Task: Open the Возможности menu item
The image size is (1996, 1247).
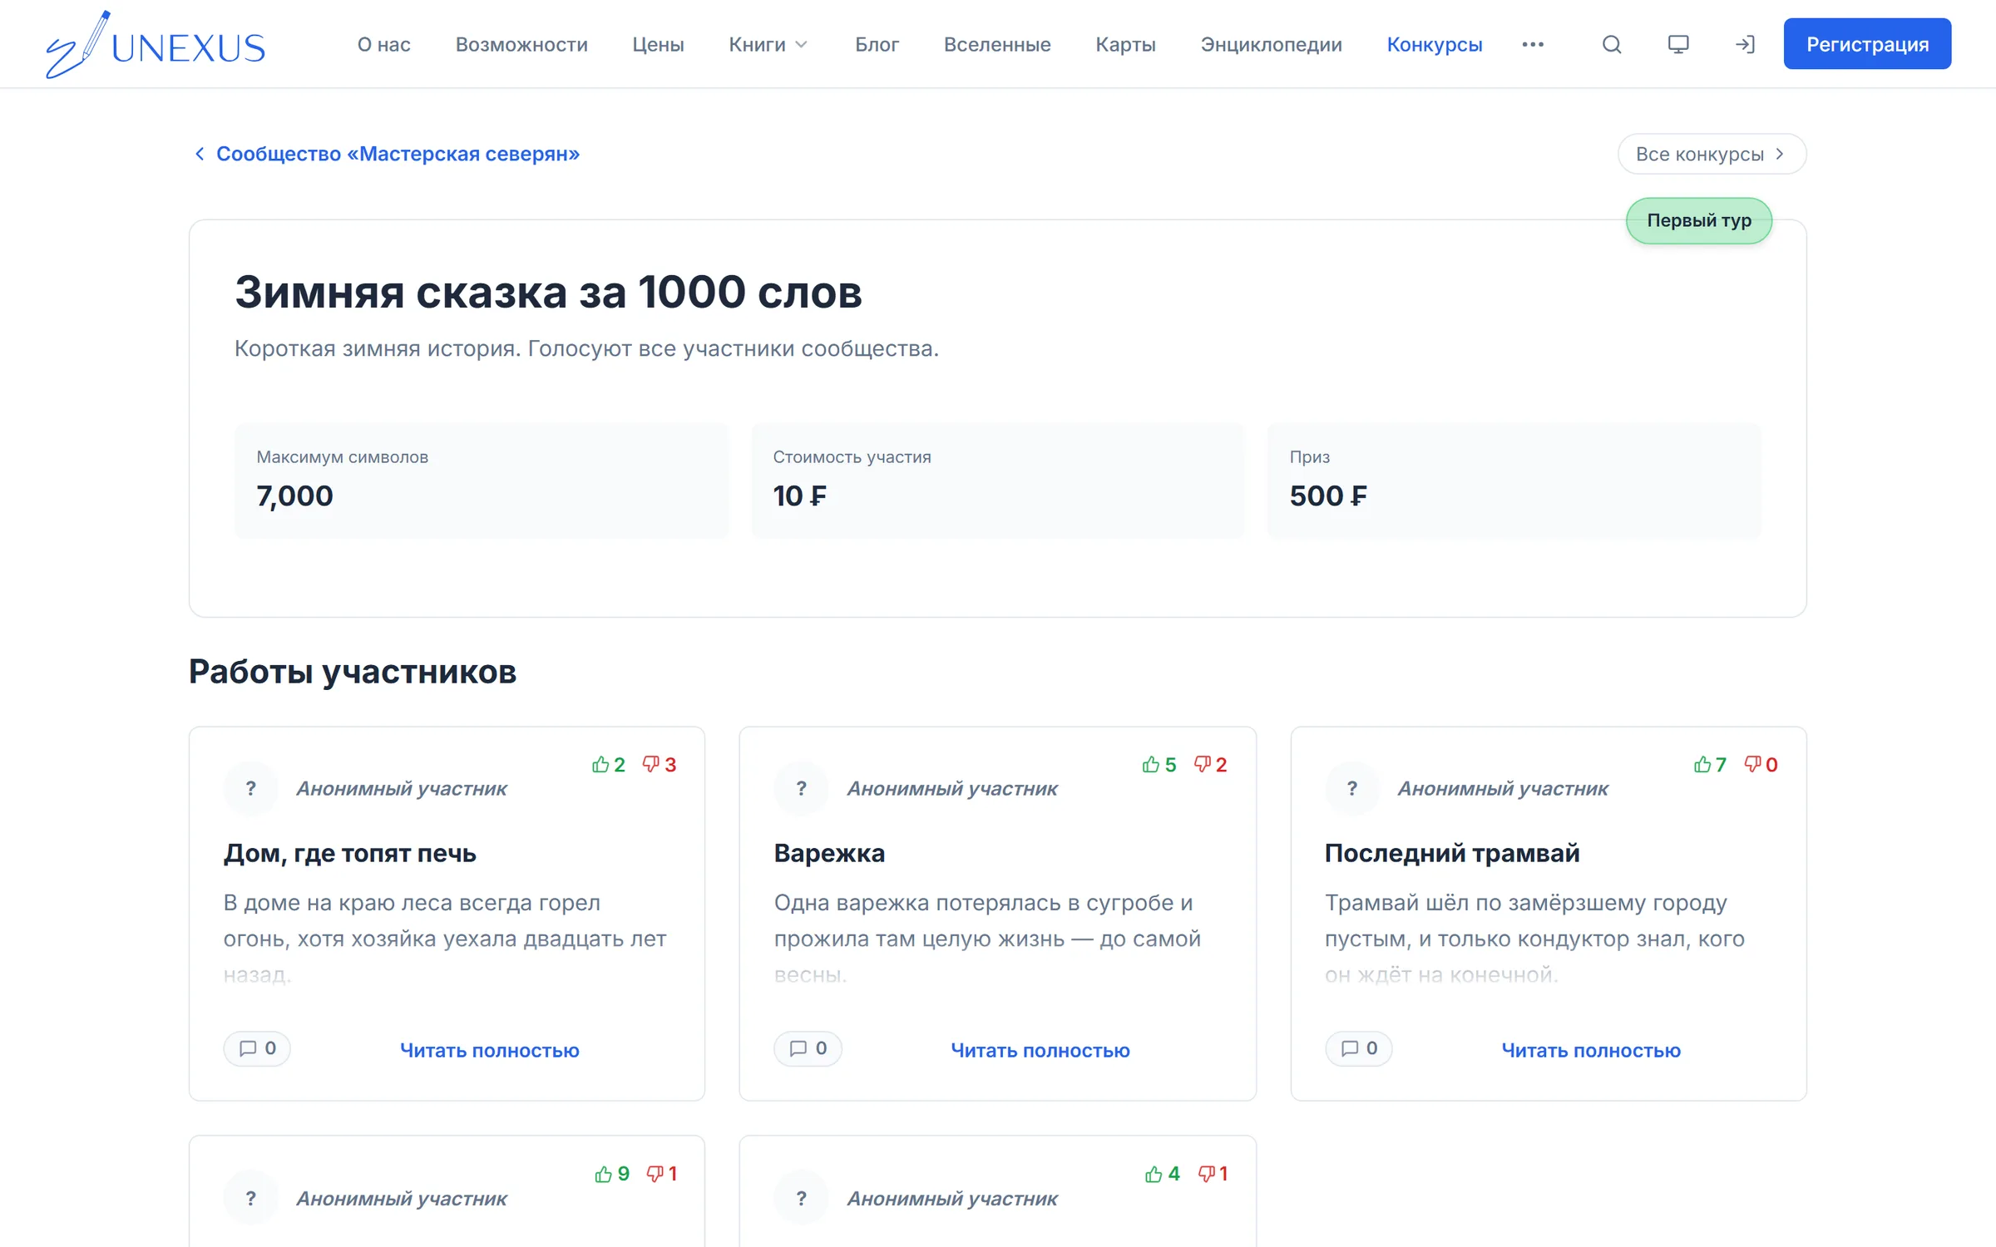Action: coord(521,44)
